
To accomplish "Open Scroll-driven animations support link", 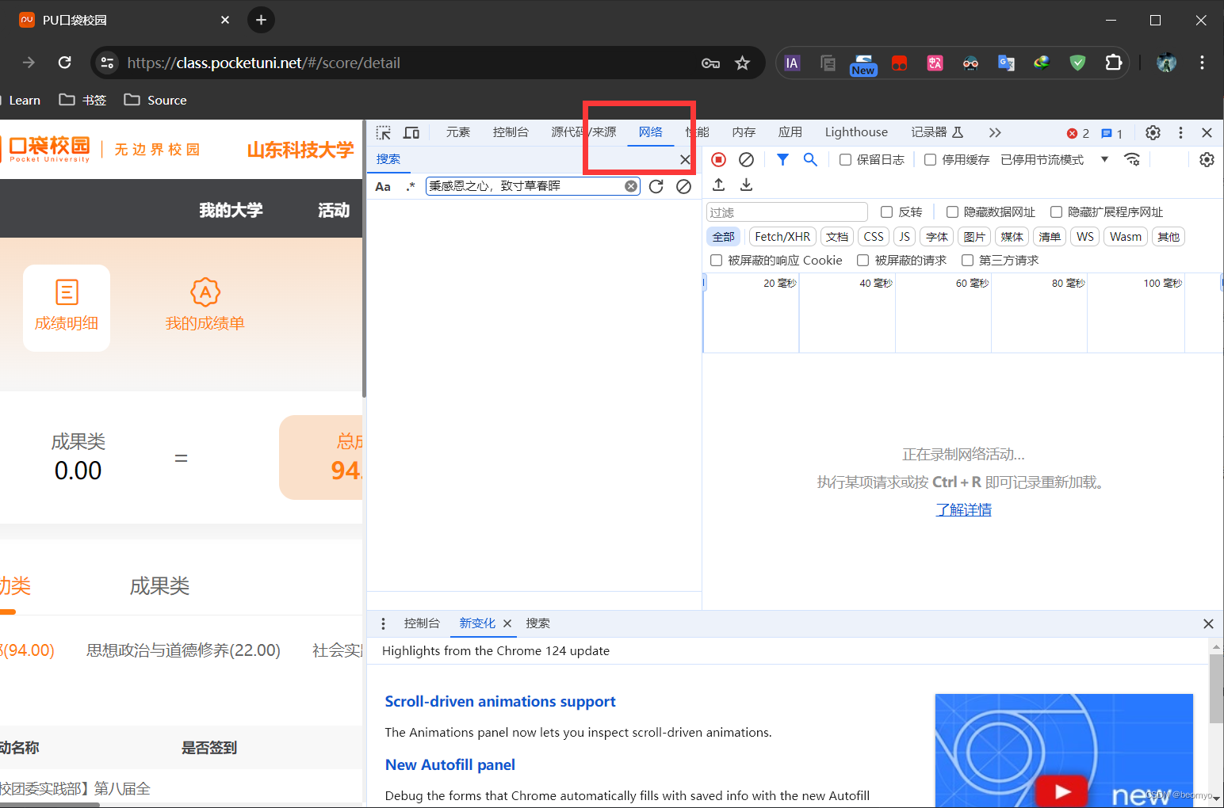I will point(500,701).
